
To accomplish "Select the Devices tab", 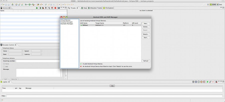I will pos(5,8).
